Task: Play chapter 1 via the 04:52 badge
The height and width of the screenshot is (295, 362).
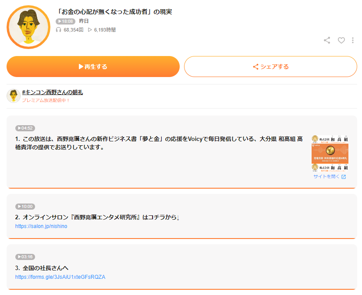Action: click(x=25, y=128)
